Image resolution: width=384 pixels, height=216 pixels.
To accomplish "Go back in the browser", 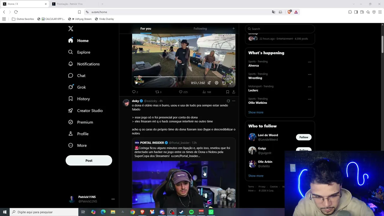I will [x=4, y=12].
